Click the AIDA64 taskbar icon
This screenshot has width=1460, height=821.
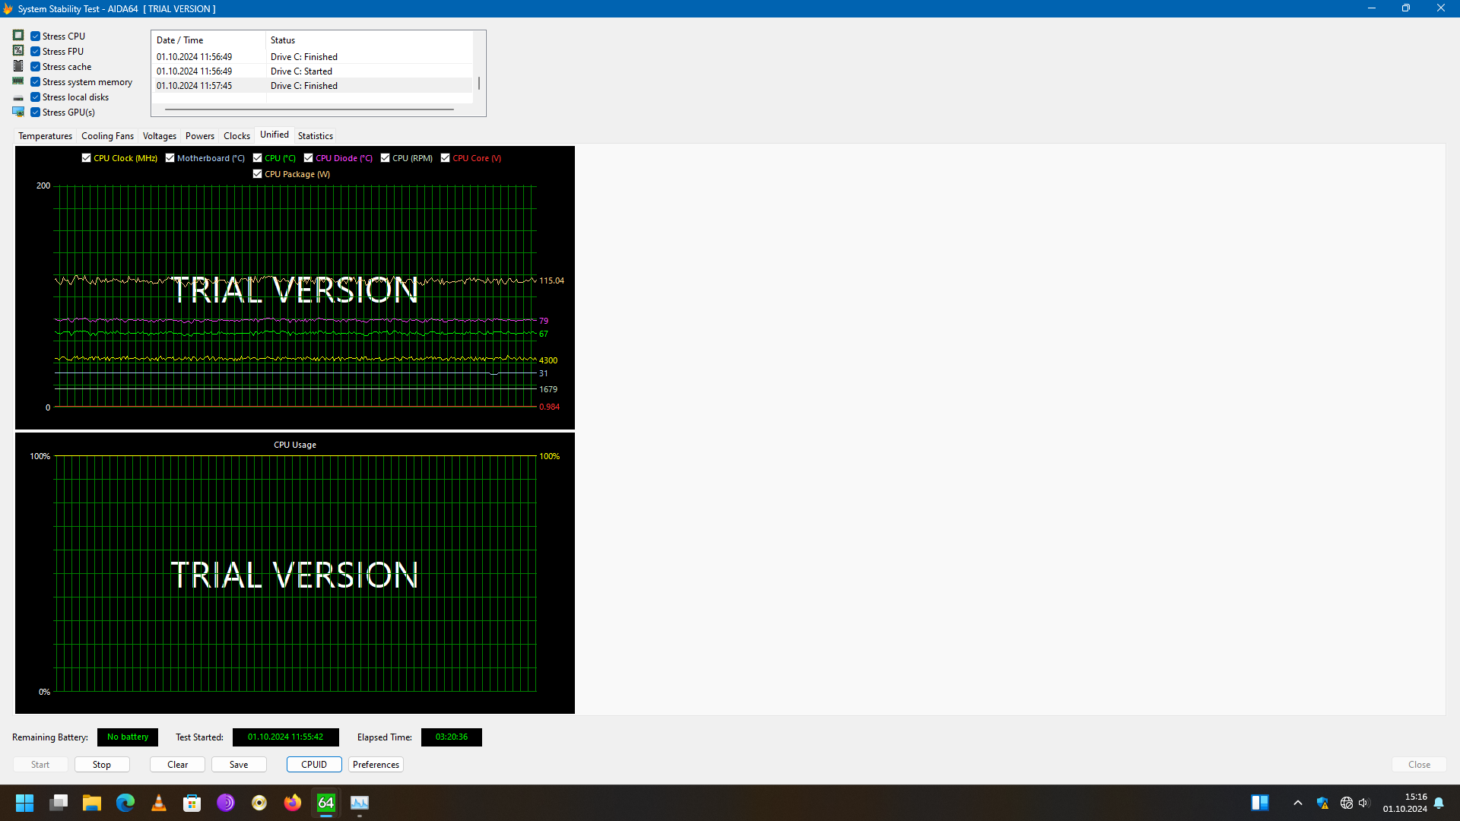[x=326, y=803]
